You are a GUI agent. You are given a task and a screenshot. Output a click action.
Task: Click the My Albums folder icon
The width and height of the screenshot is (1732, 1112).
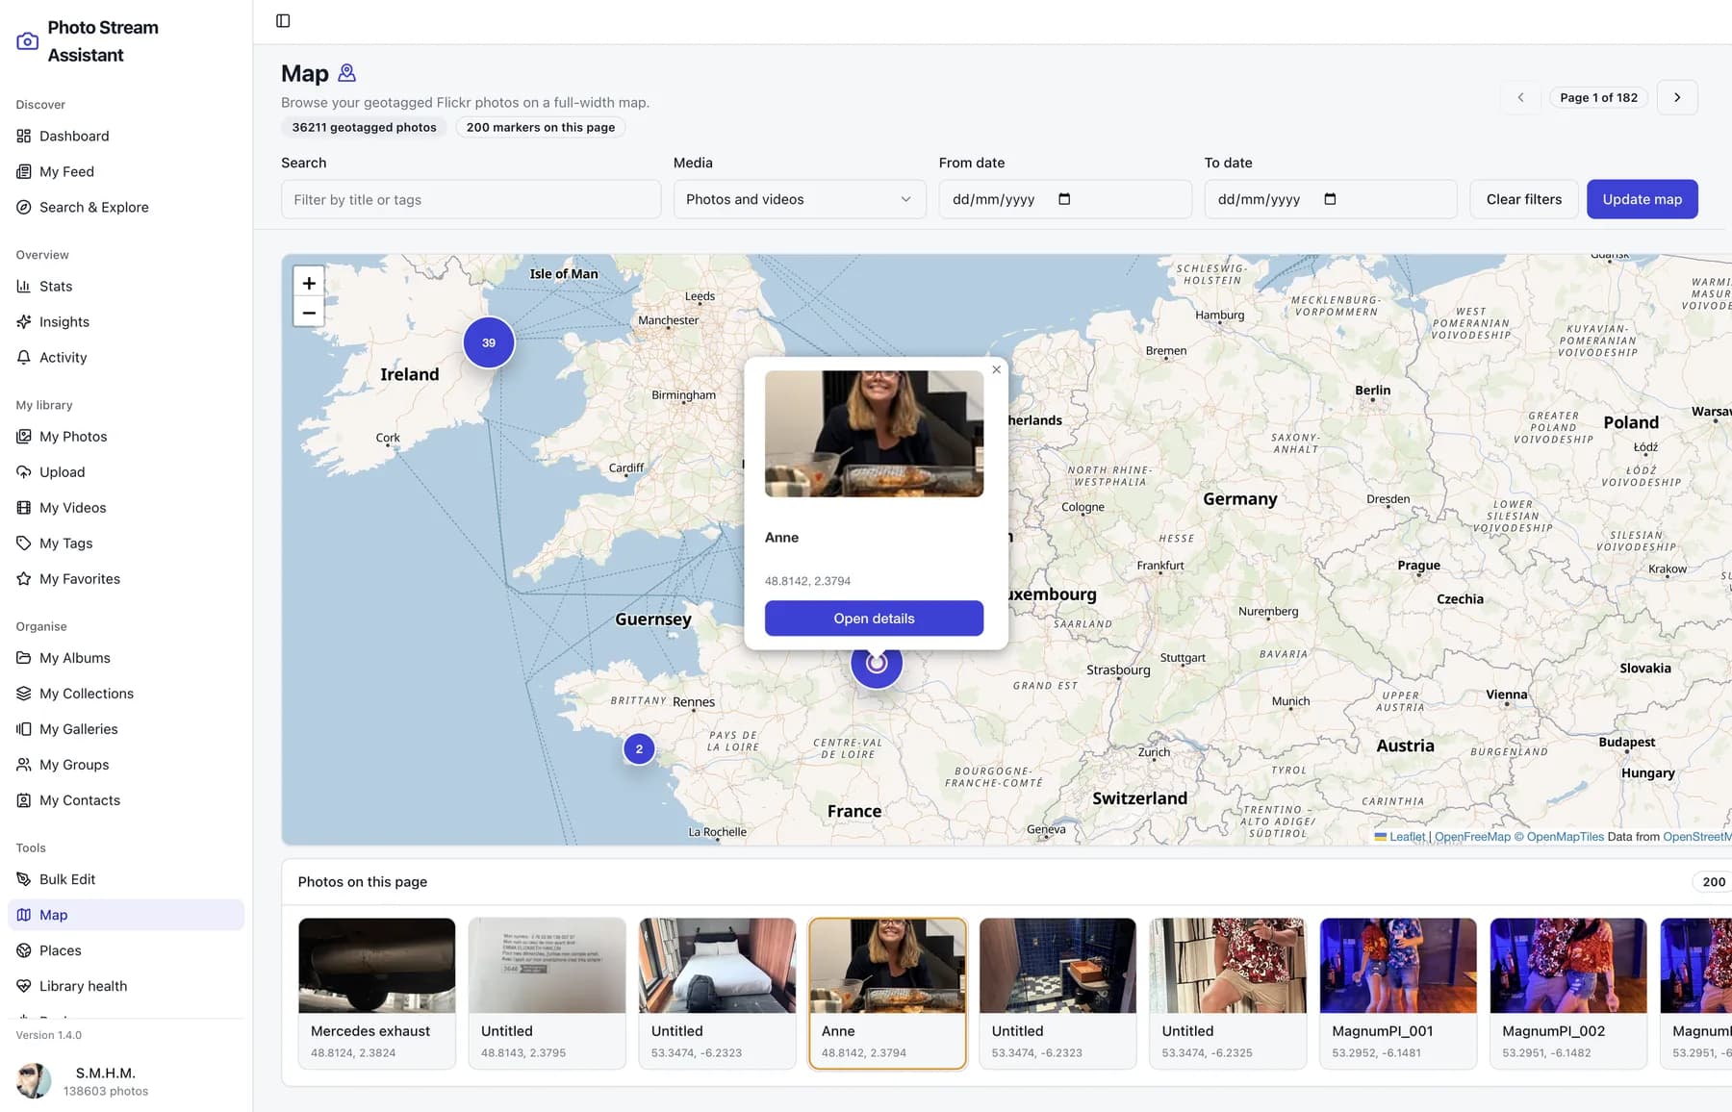click(x=24, y=657)
